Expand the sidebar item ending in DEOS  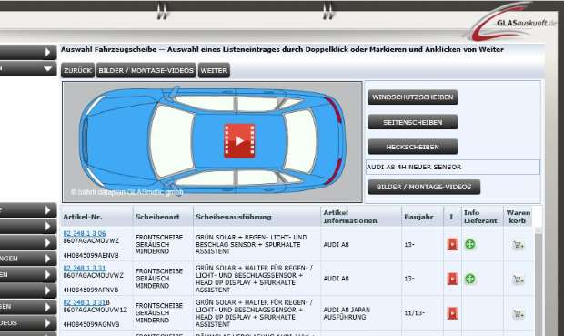point(47,323)
